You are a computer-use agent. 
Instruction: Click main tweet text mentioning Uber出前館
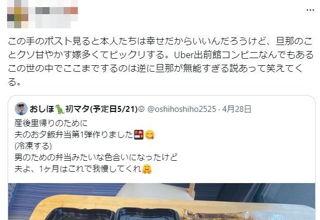[161, 61]
